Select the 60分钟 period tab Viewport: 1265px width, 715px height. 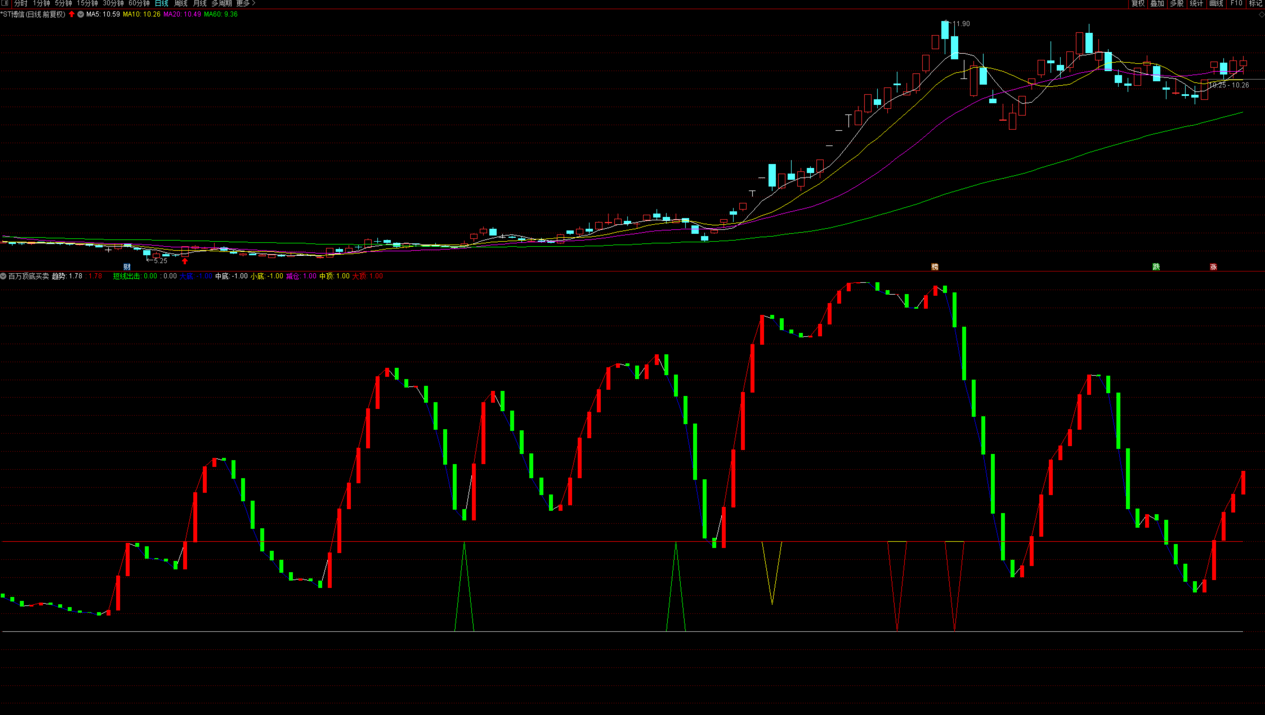(x=139, y=3)
